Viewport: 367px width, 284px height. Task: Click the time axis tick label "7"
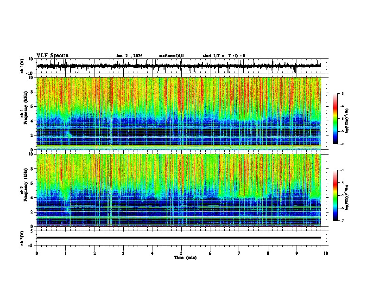point(239,253)
